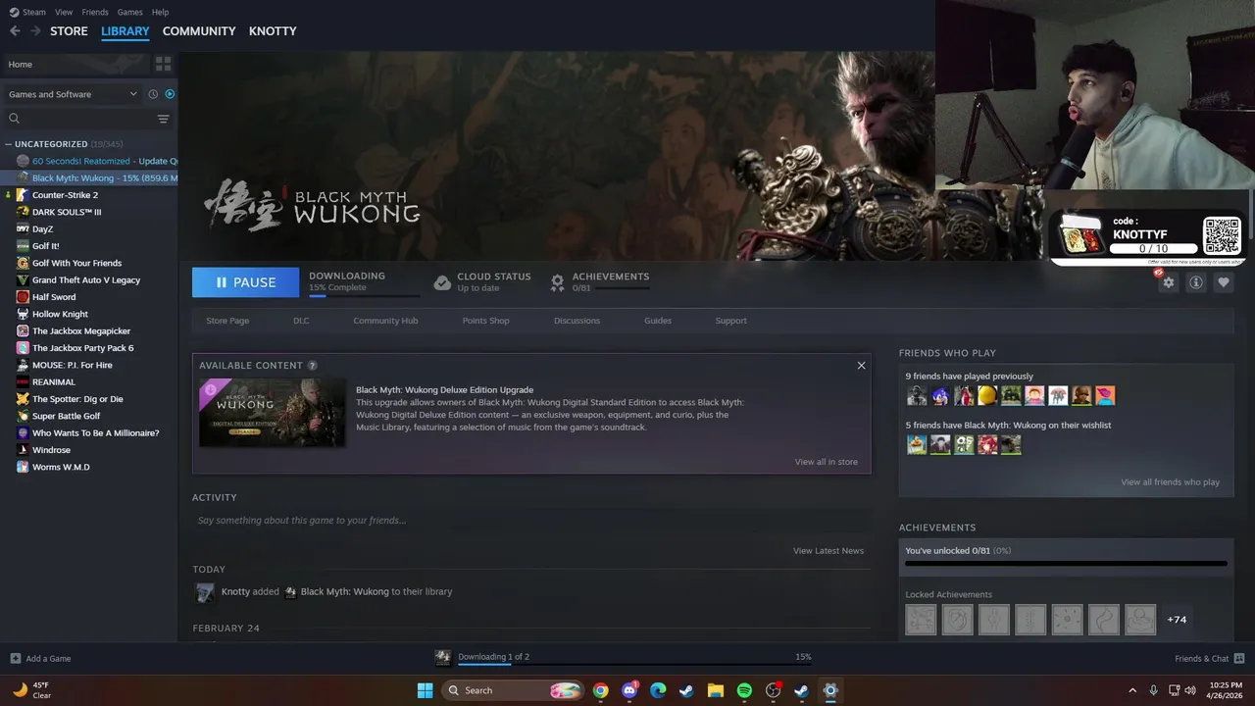
Task: Open Cloud Status details
Action: 481,281
